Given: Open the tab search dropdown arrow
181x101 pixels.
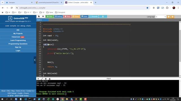Looking at the screenshot, I should [3, 3].
